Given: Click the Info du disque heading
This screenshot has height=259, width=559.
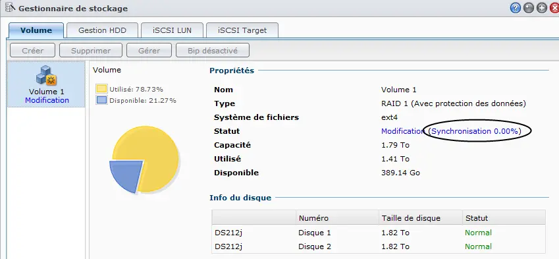Looking at the screenshot, I should pyautogui.click(x=240, y=198).
